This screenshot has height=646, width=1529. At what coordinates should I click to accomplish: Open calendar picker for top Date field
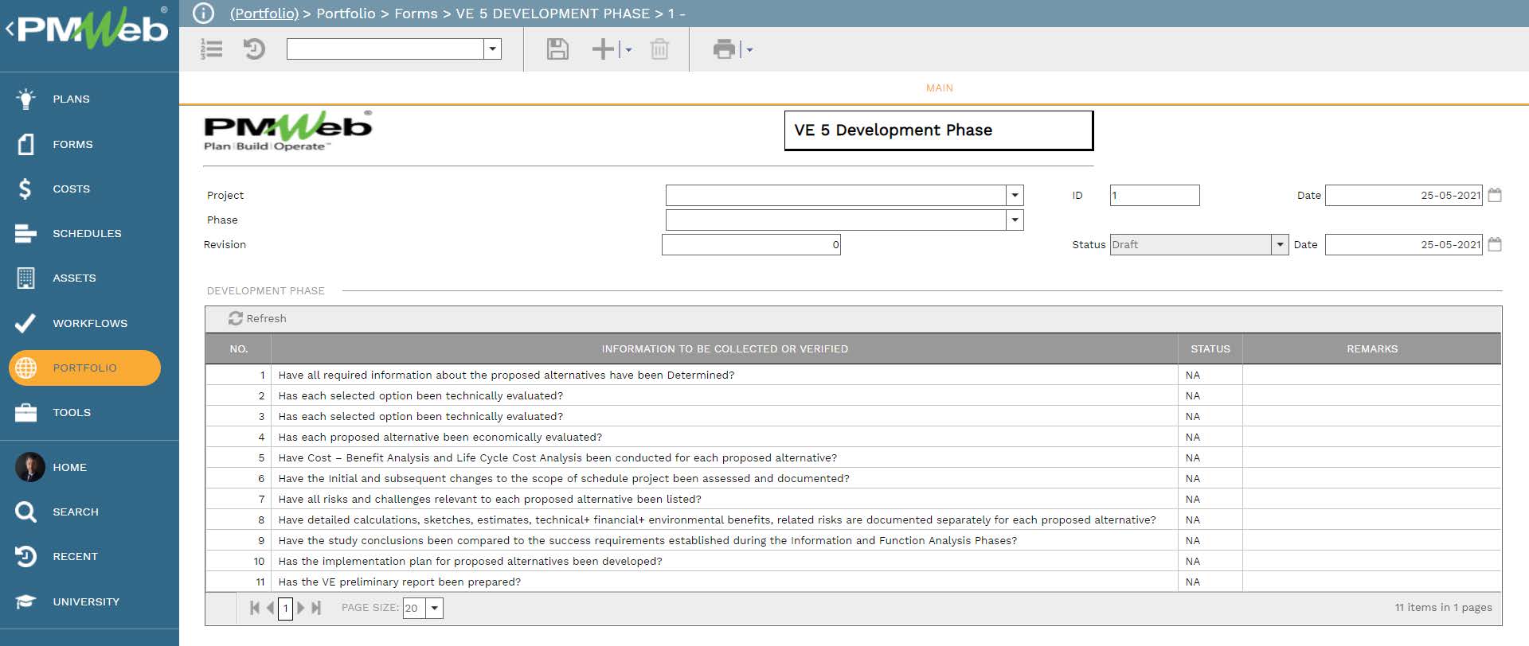[1495, 195]
